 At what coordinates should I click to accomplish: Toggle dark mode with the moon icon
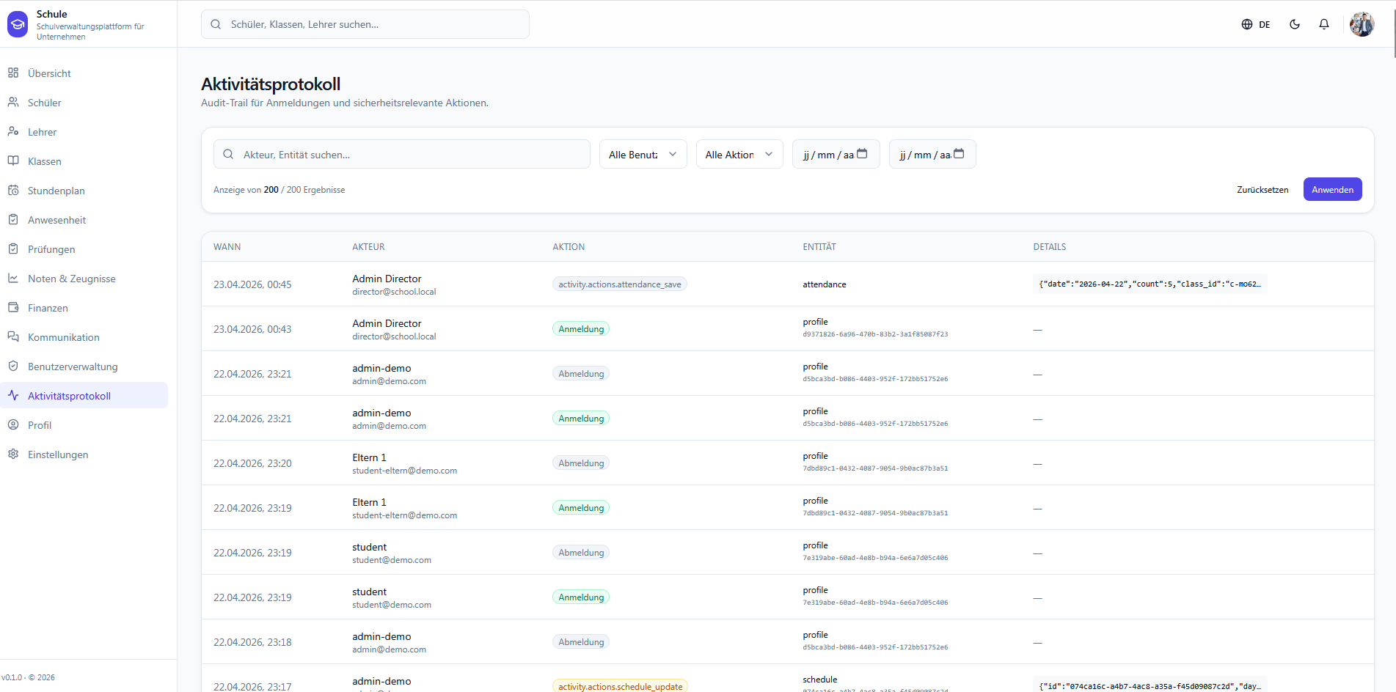(1295, 24)
